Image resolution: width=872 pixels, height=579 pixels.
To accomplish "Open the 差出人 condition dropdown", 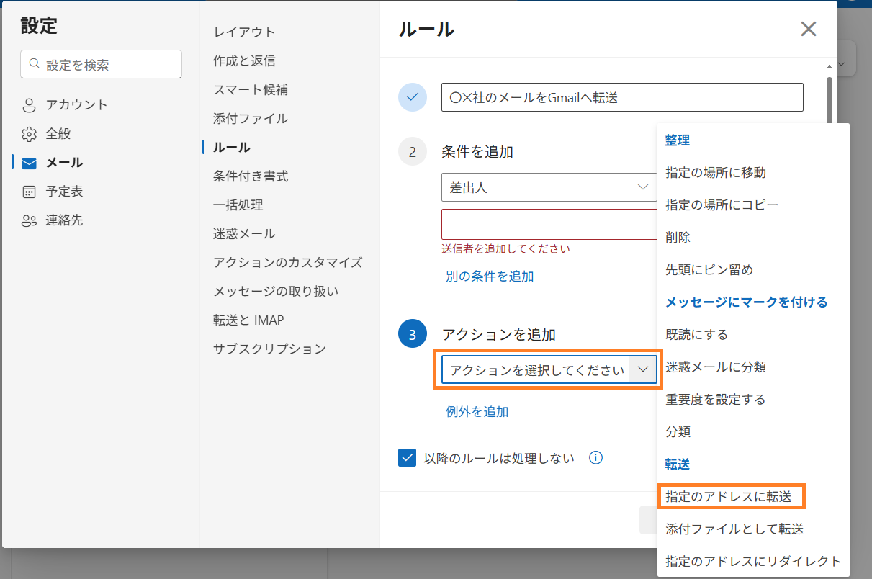I will pos(549,187).
